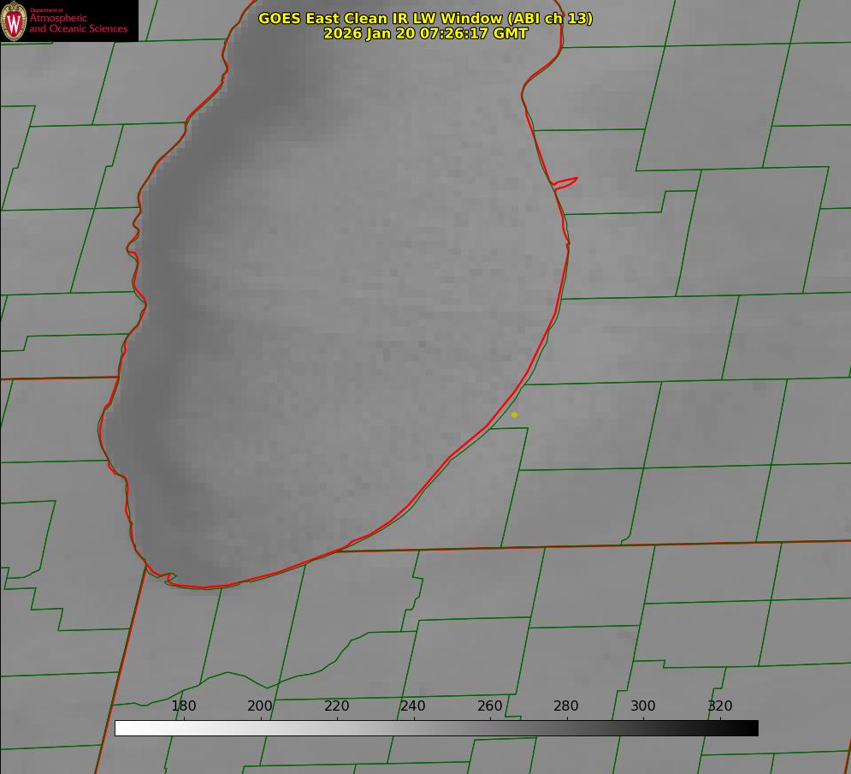Click the 180 color bar label
The height and width of the screenshot is (774, 851).
click(x=183, y=706)
